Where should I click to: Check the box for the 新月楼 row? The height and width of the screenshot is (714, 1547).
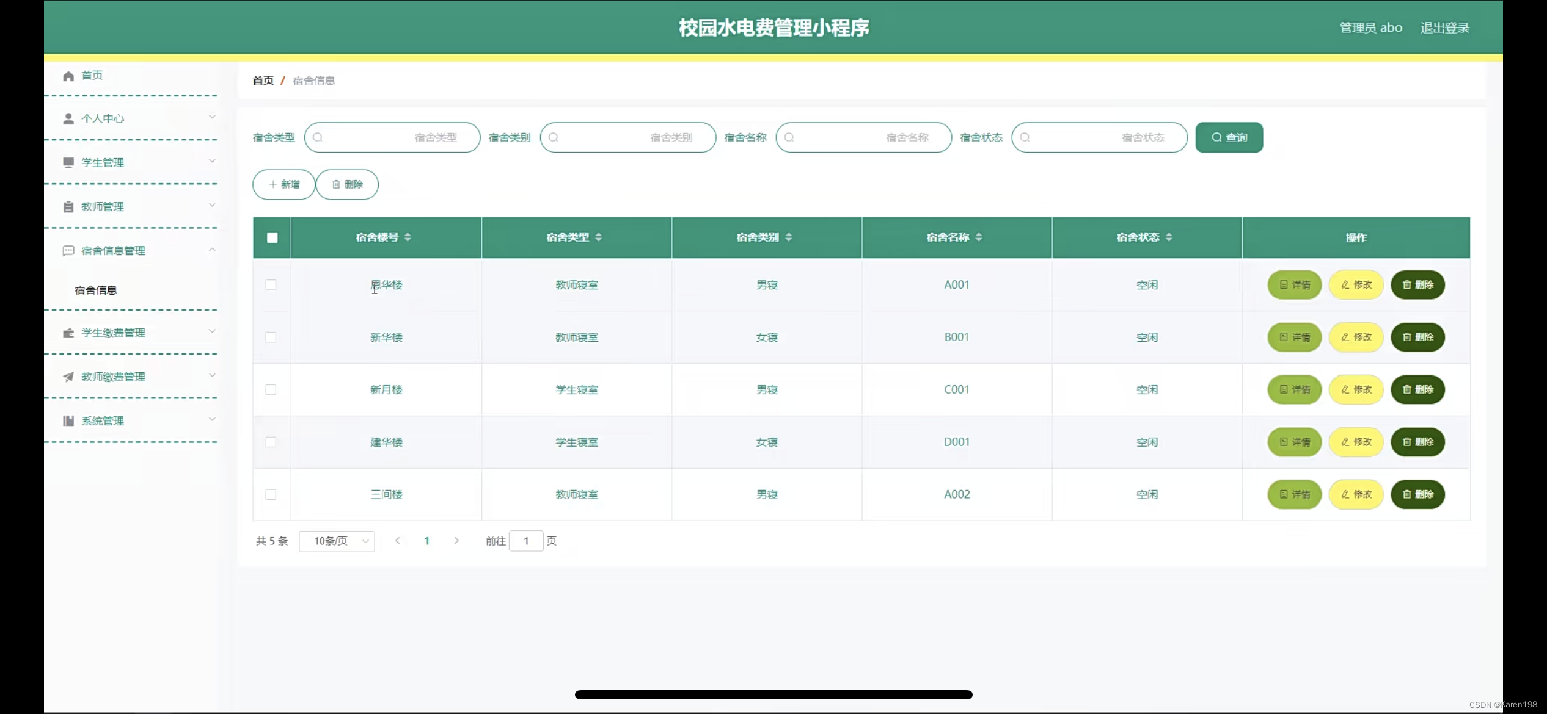(x=271, y=390)
